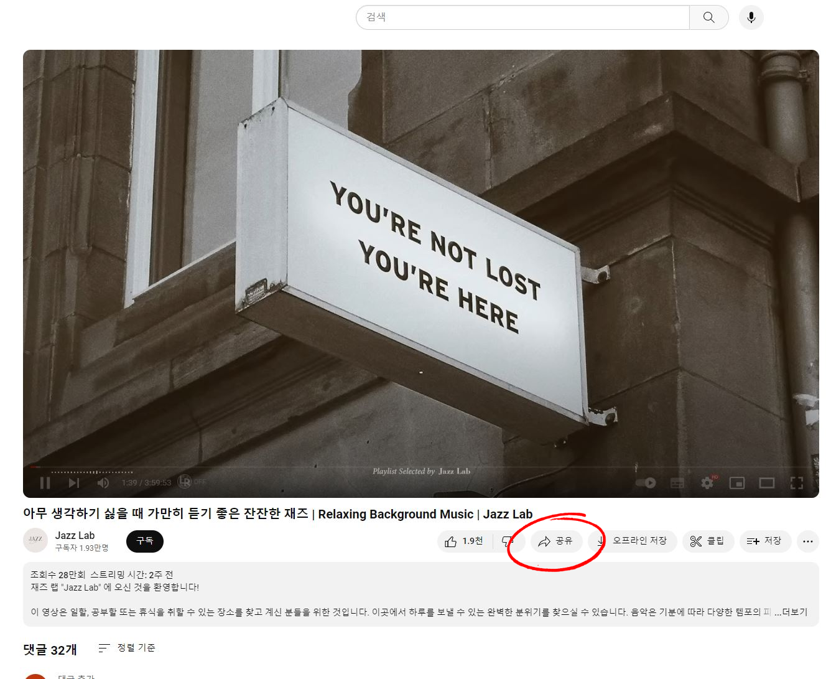831x679 pixels.
Task: Open player settings gear
Action: [707, 483]
